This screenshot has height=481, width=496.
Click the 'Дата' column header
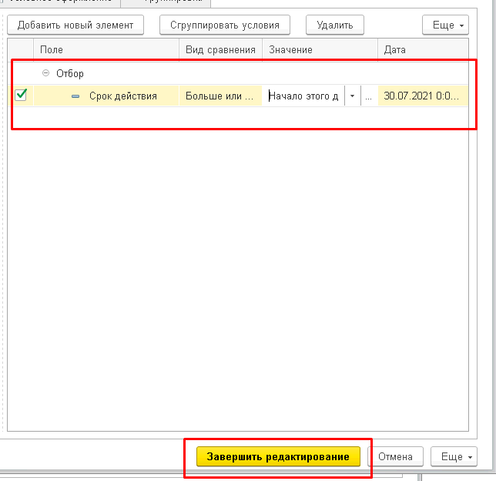[423, 49]
